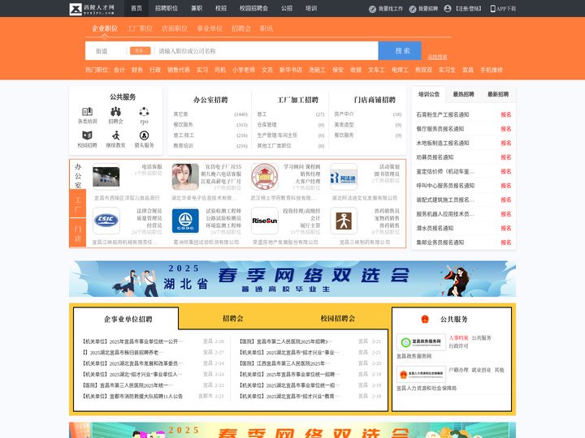Screen dimensions: 585x438
Task: Switch to the 最热招聘 tab
Action: point(463,94)
